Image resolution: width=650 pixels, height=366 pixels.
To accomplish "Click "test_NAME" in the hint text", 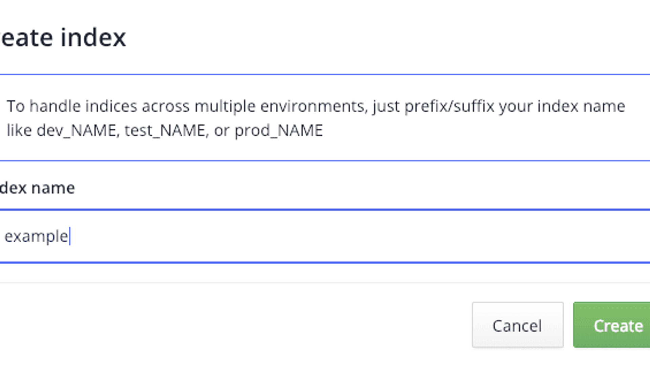I will click(x=165, y=130).
